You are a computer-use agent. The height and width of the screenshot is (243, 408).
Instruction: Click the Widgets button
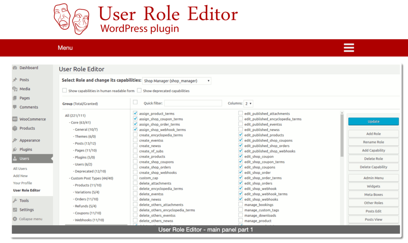[373, 186]
